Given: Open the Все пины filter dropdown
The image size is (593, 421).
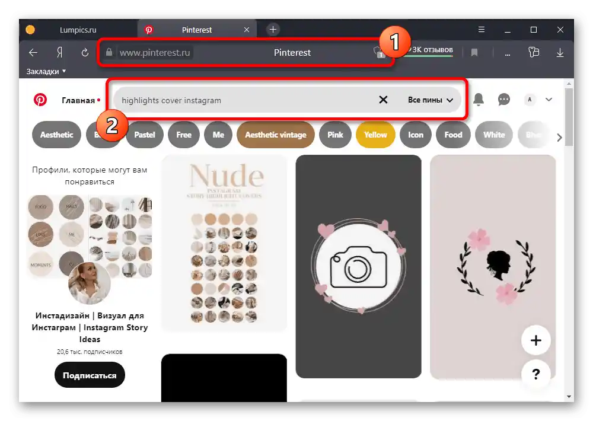Looking at the screenshot, I should [x=431, y=100].
